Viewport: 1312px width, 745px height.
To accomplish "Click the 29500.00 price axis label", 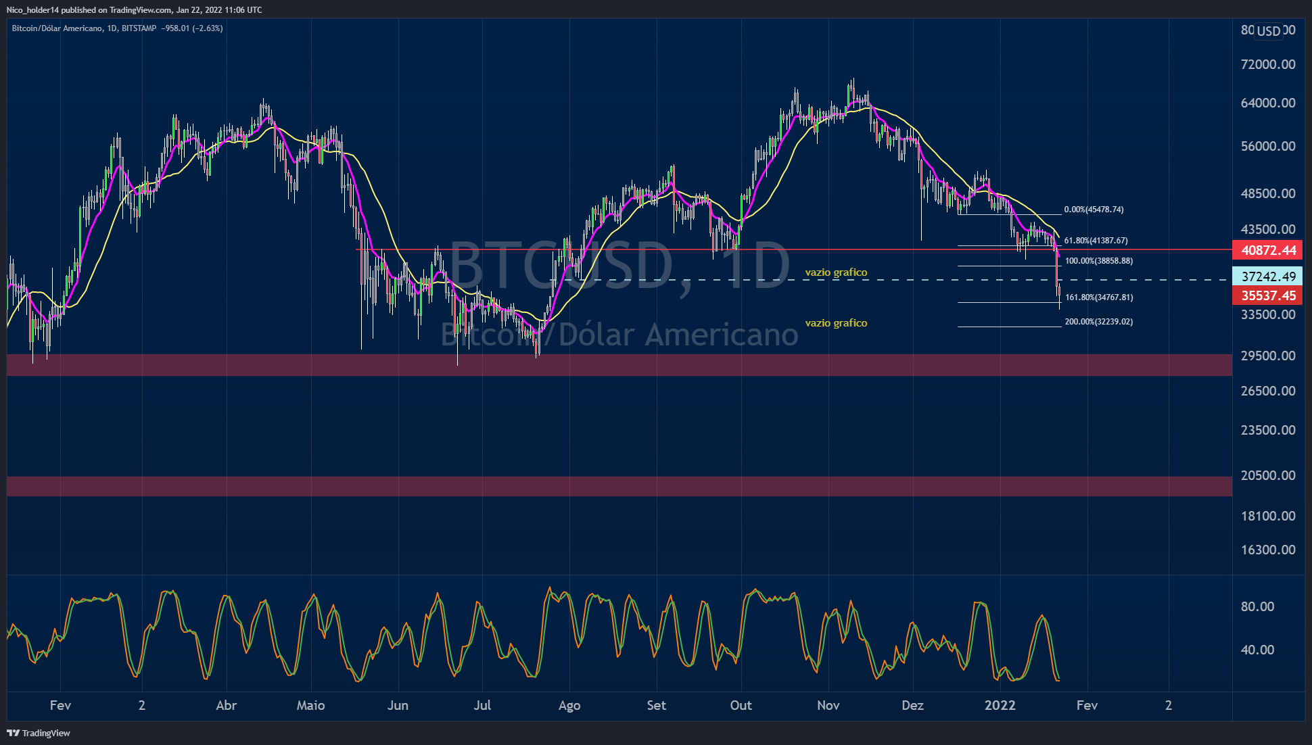I will pyautogui.click(x=1268, y=356).
